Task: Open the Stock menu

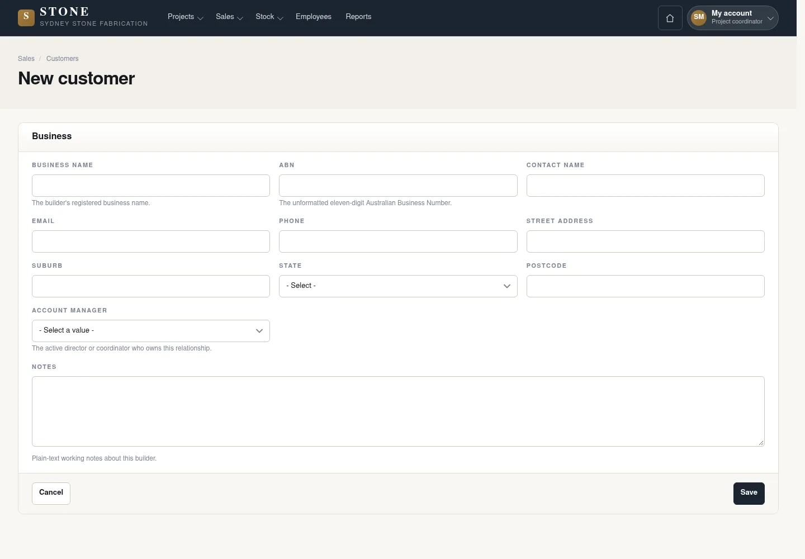Action: pyautogui.click(x=269, y=17)
